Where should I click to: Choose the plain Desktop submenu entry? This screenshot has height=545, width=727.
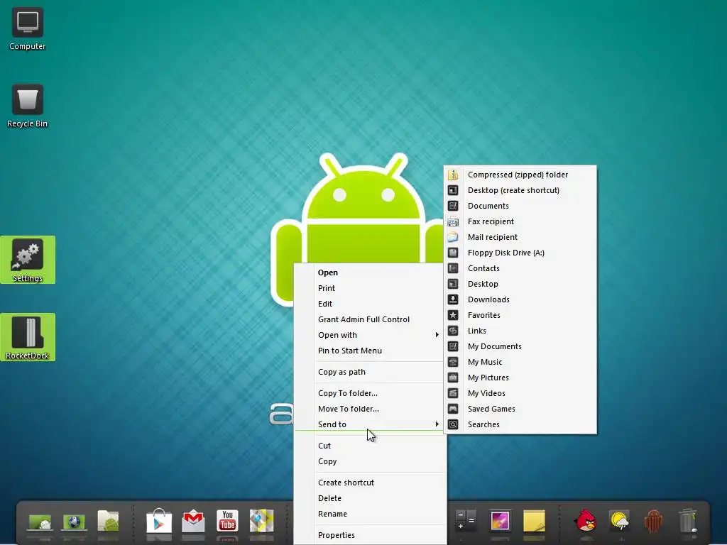pyautogui.click(x=520, y=284)
